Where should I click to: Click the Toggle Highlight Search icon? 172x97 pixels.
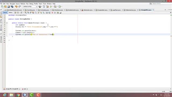click(x=33, y=13)
